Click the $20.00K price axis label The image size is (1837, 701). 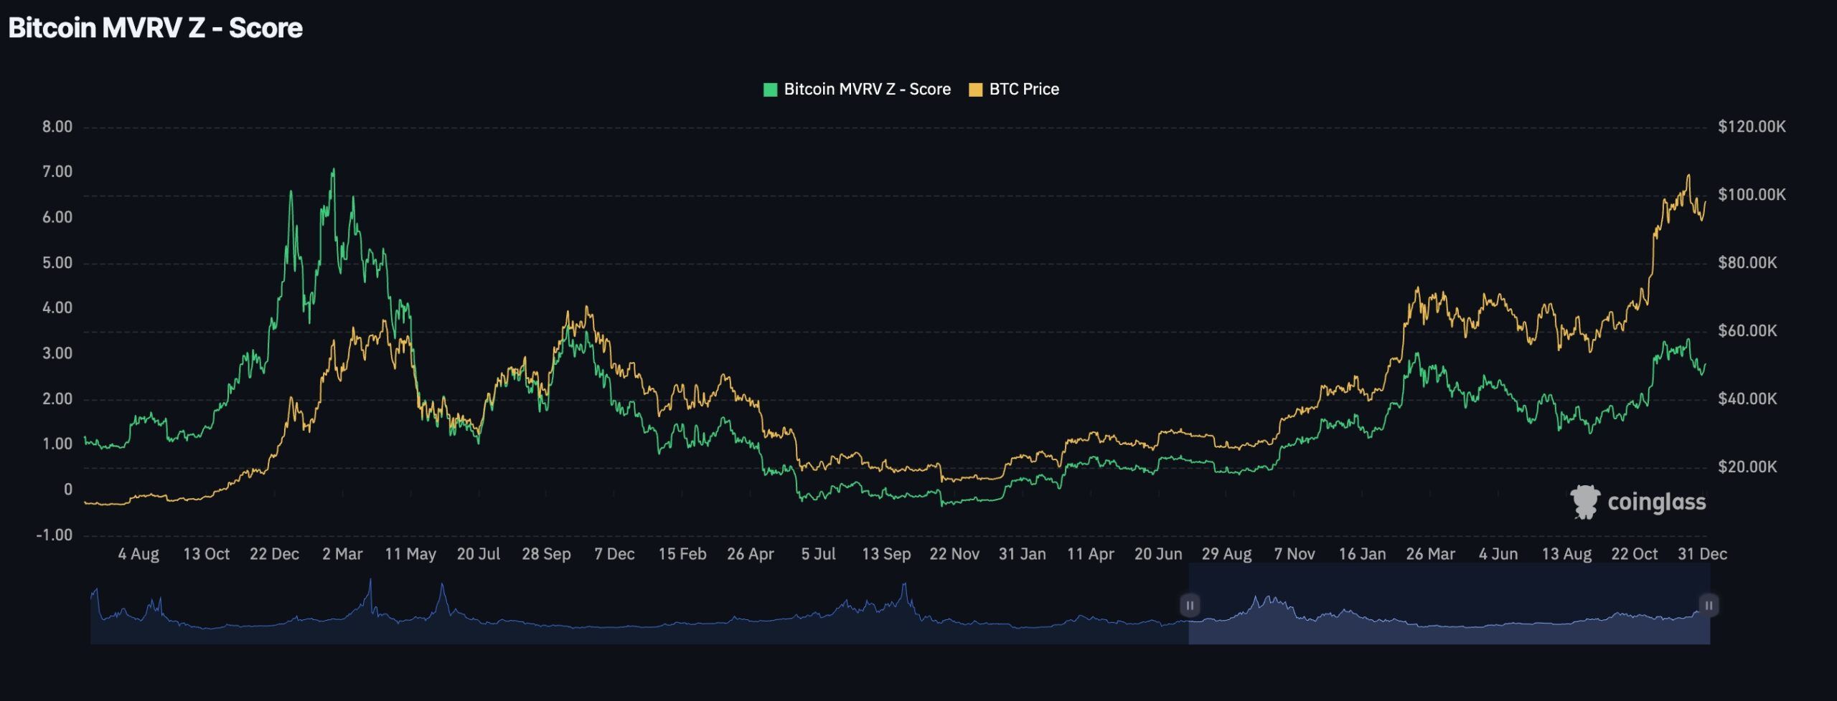coord(1747,467)
